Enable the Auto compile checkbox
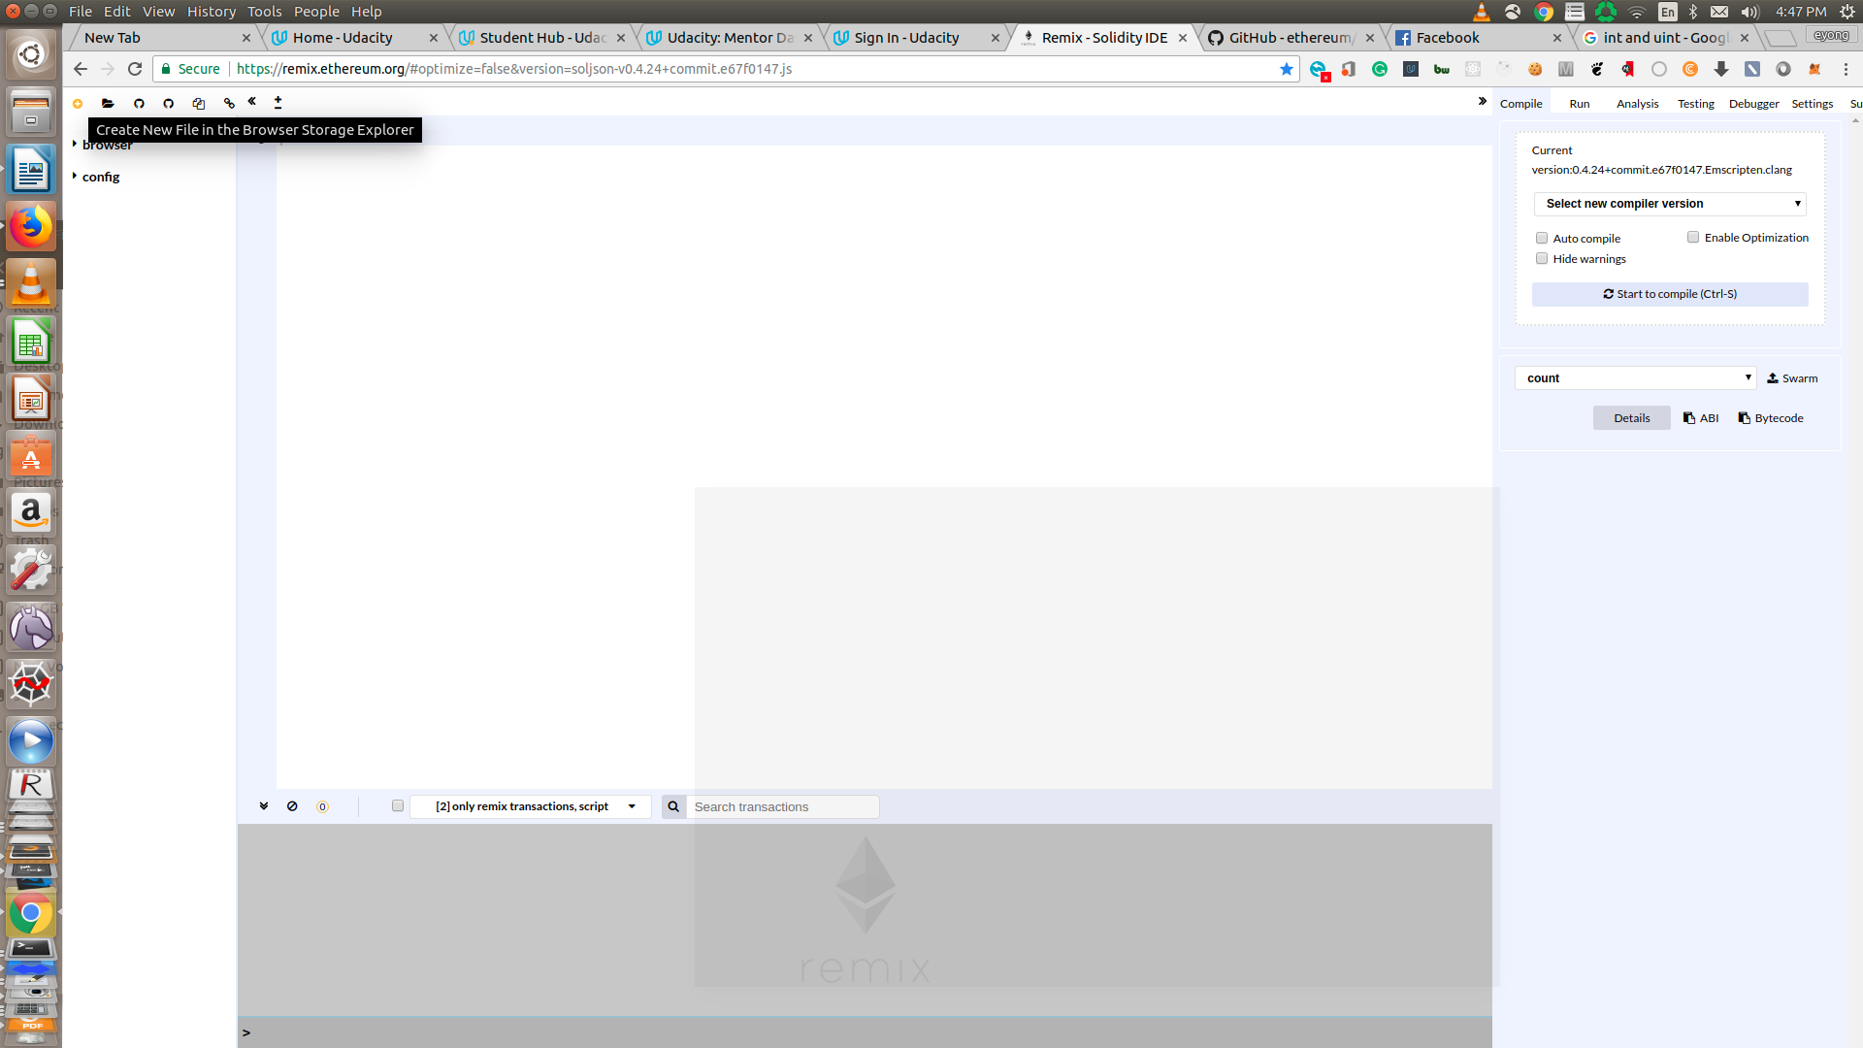This screenshot has height=1048, width=1863. tap(1542, 239)
